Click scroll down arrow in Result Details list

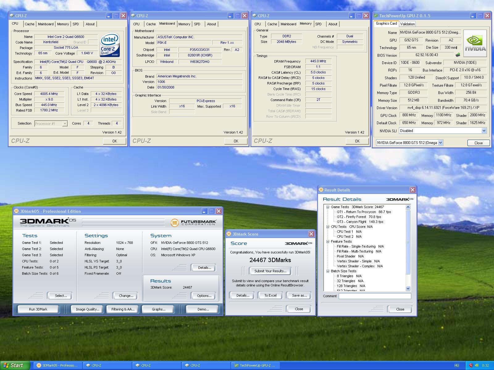[x=408, y=289]
